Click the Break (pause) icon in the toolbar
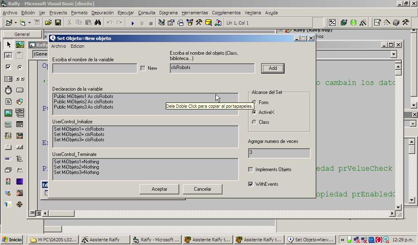418x245 pixels. 142,23
